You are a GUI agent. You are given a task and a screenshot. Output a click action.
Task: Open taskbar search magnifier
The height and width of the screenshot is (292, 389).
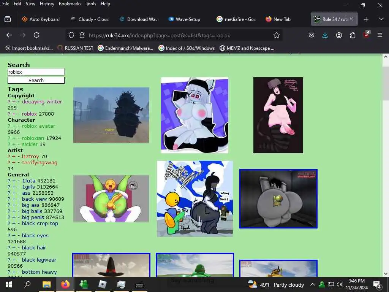pyautogui.click(x=27, y=284)
